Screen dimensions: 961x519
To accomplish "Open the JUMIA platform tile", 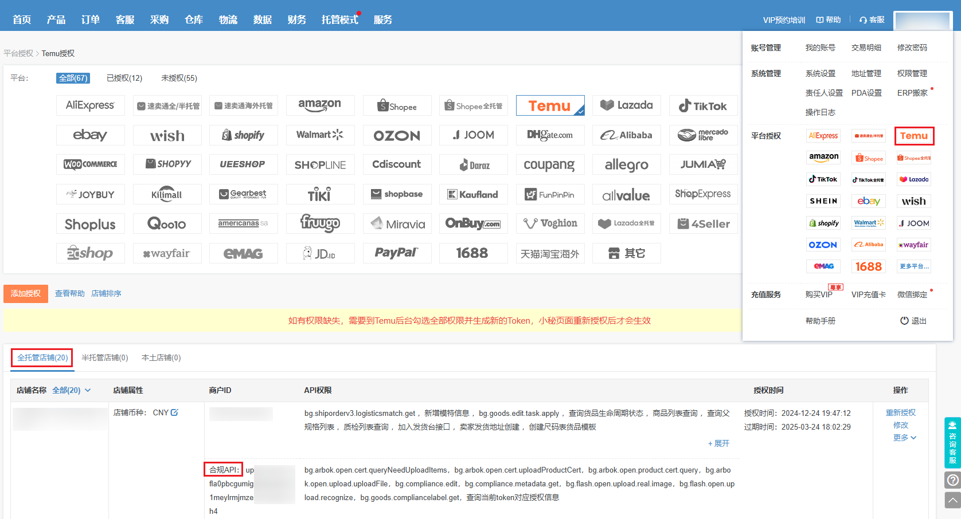I will click(x=703, y=164).
